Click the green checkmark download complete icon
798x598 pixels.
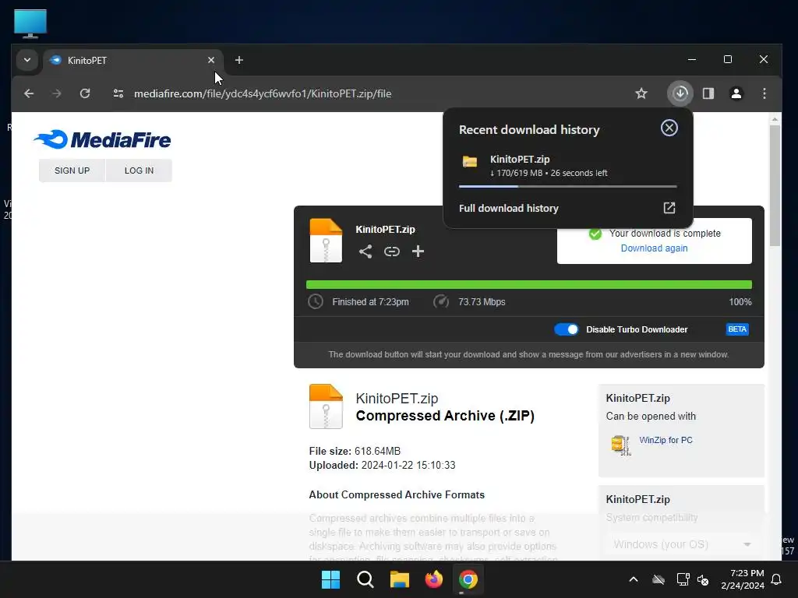click(x=595, y=234)
